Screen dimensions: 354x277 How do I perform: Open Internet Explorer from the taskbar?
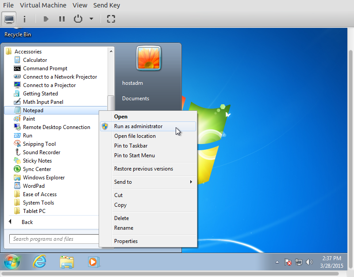[40, 262]
